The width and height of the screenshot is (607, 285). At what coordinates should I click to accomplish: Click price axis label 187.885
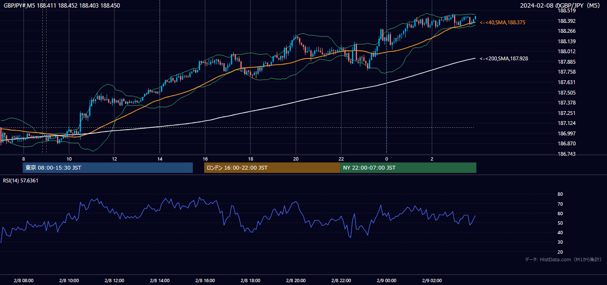point(566,62)
